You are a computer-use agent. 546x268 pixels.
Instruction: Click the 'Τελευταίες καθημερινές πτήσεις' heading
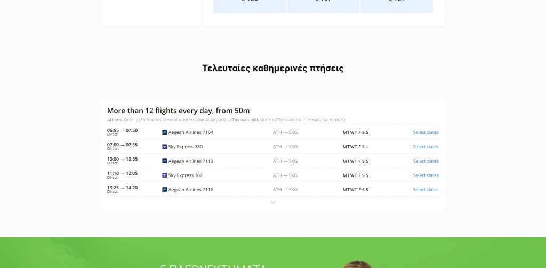tap(273, 69)
